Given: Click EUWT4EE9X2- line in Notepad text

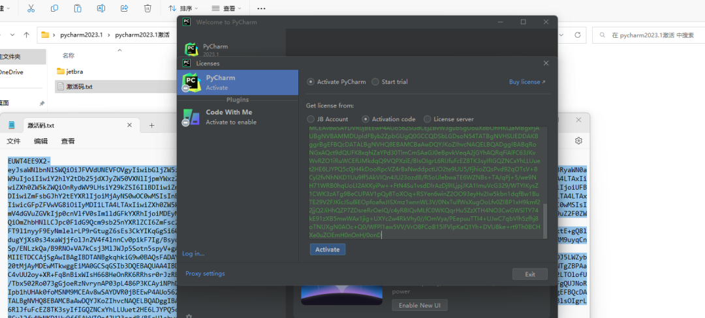Looking at the screenshot, I should tap(29, 161).
